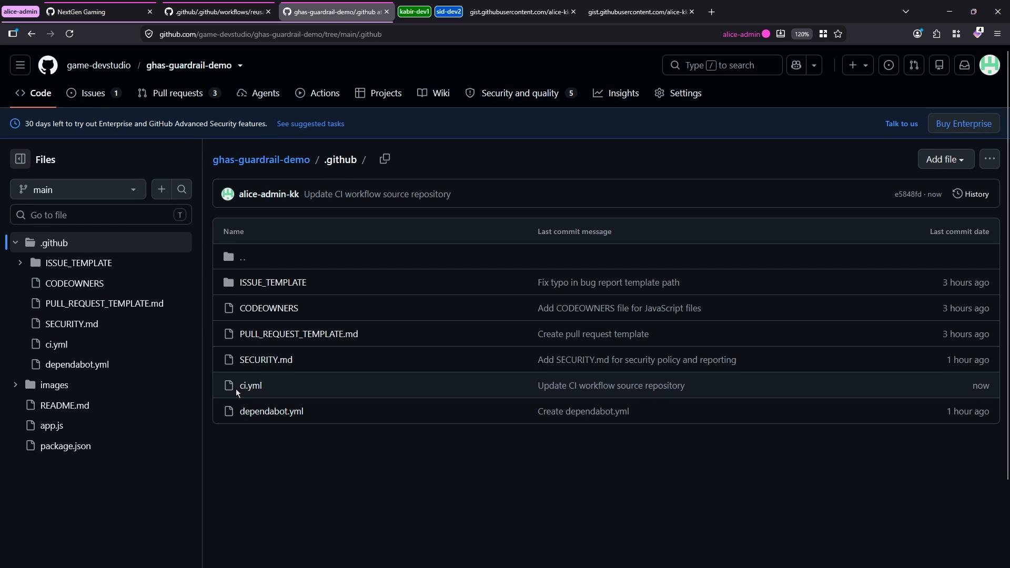Open the notifications inbox icon
This screenshot has width=1010, height=568.
pyautogui.click(x=964, y=65)
